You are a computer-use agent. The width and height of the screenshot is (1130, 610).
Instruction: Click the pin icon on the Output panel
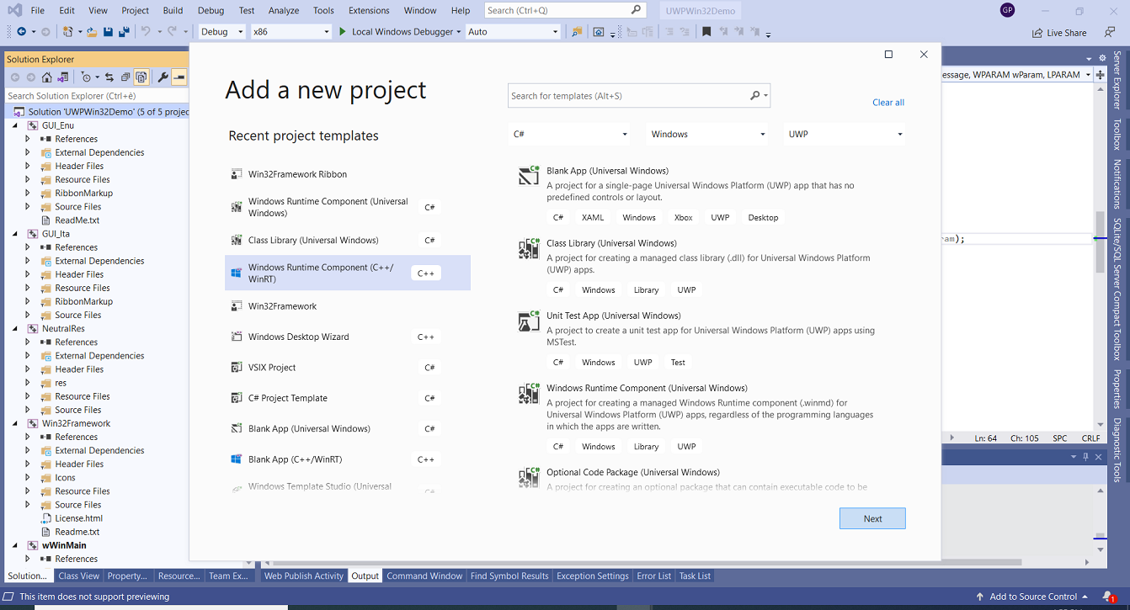point(1085,457)
